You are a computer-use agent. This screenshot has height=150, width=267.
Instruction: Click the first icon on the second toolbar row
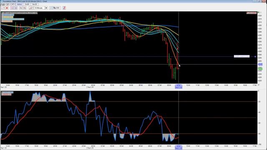click(x=2, y=8)
